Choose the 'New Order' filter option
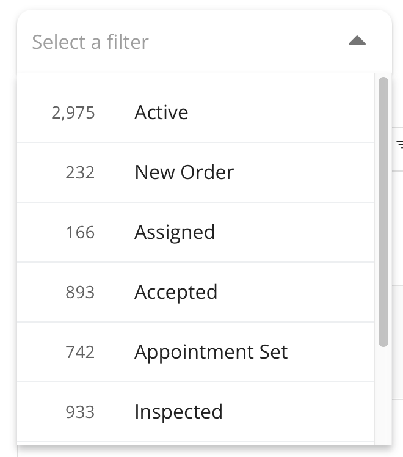Screen dimensions: 403x457 click(184, 172)
